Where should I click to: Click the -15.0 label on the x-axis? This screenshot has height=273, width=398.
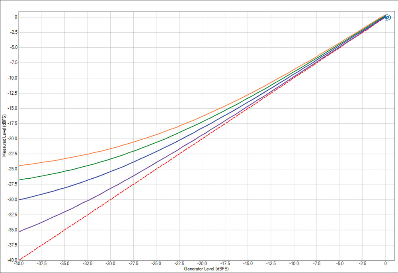tap(248, 263)
